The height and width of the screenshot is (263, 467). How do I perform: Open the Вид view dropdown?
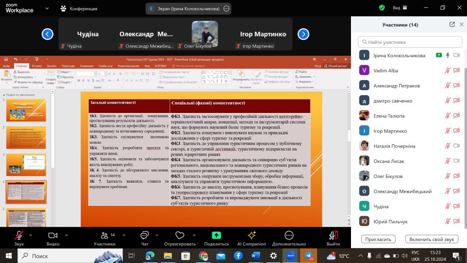pyautogui.click(x=400, y=8)
